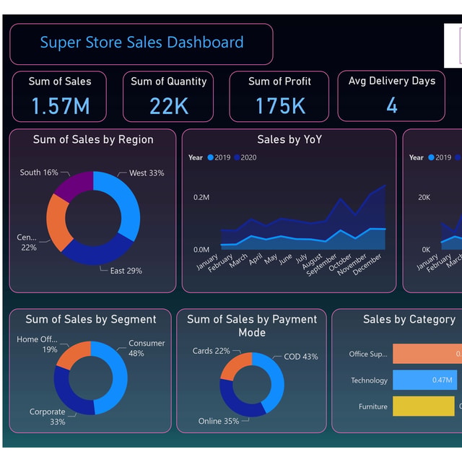Click the Corporate 33% segment slice
Image resolution: width=462 pixels, height=462 pixels.
pyautogui.click(x=69, y=396)
